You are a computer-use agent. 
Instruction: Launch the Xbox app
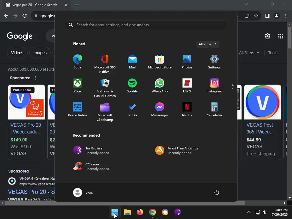78,86
